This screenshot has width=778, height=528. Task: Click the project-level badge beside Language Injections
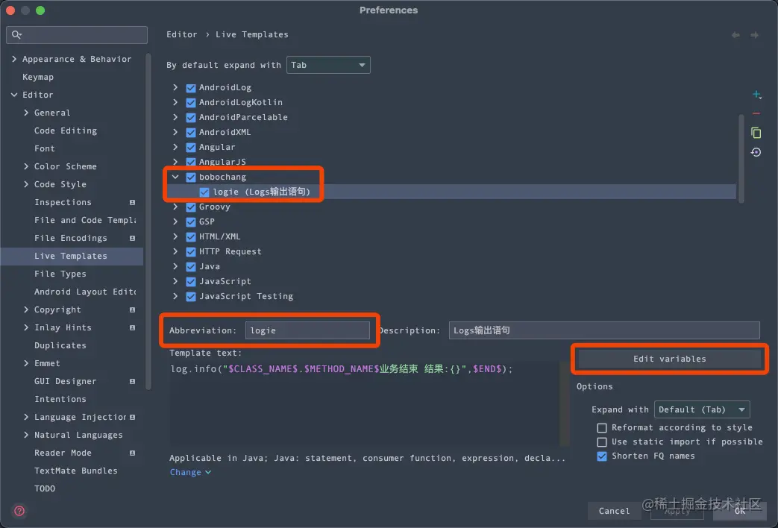(x=133, y=418)
